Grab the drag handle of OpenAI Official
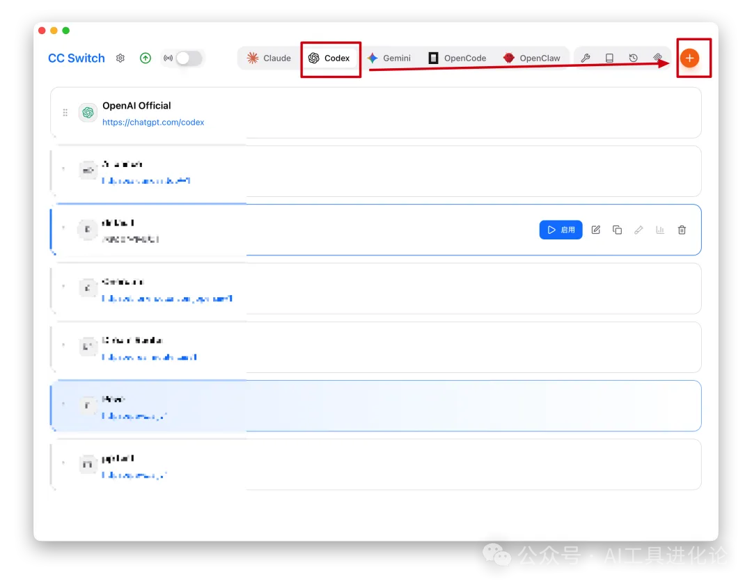Image resolution: width=752 pixels, height=586 pixels. coord(65,113)
